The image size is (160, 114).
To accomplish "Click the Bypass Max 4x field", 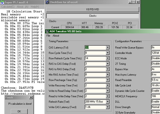I will pyautogui.click(x=156, y=69).
